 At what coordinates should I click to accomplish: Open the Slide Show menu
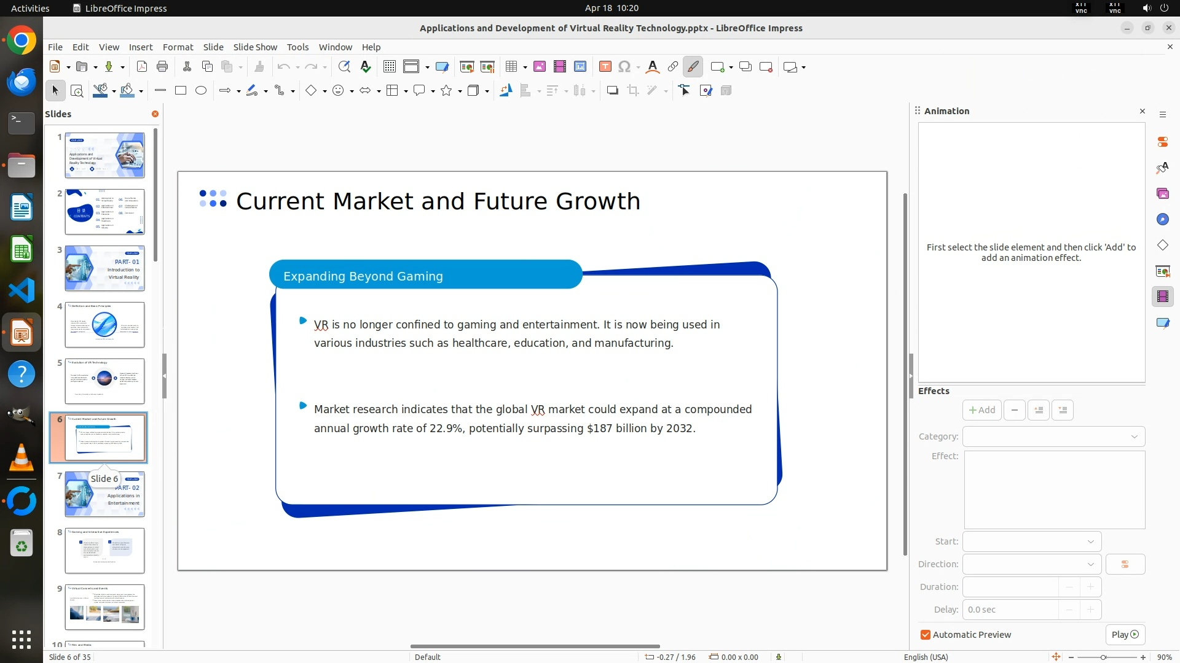[x=254, y=47]
